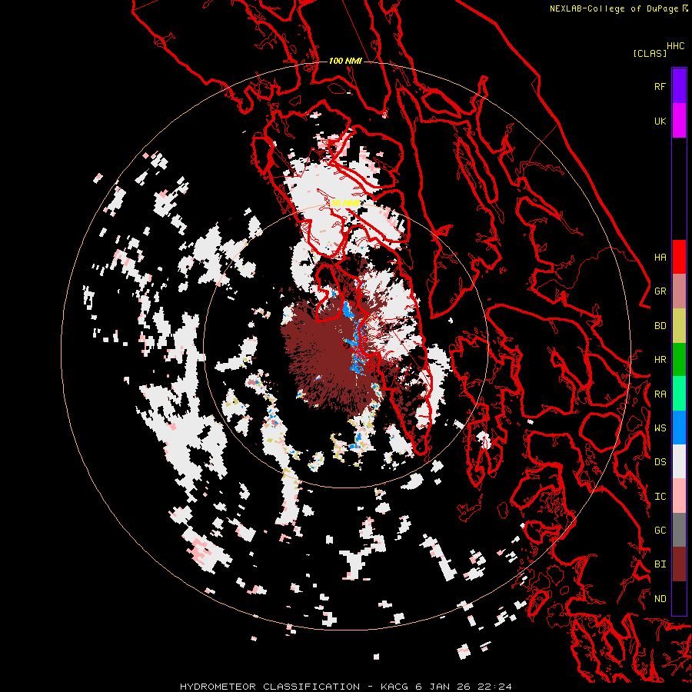Click the RF purple color swatch
The height and width of the screenshot is (692, 692).
(679, 86)
